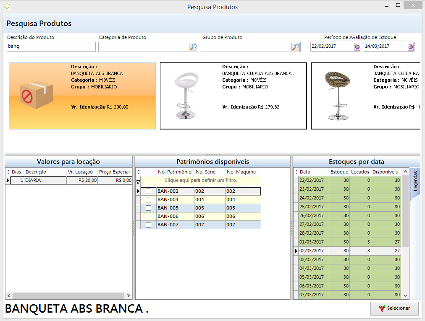Screen dimensions: 425x321
Task: Select the 01/03/2017 stock row
Action: (x=311, y=242)
